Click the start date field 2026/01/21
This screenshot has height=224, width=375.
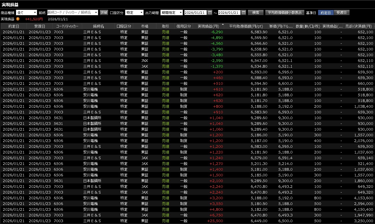[x=195, y=12]
